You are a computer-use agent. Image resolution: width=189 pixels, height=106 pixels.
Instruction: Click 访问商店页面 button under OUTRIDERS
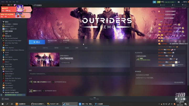(x=65, y=63)
